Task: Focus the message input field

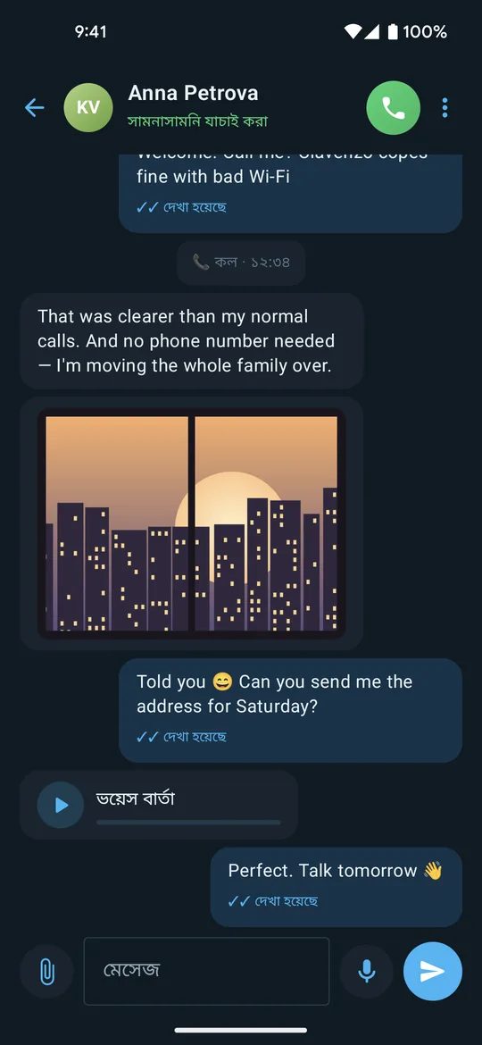Action: click(x=206, y=971)
